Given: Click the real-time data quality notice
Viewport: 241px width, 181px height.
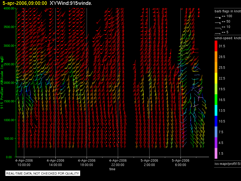Looking at the screenshot, I should [x=42, y=173].
